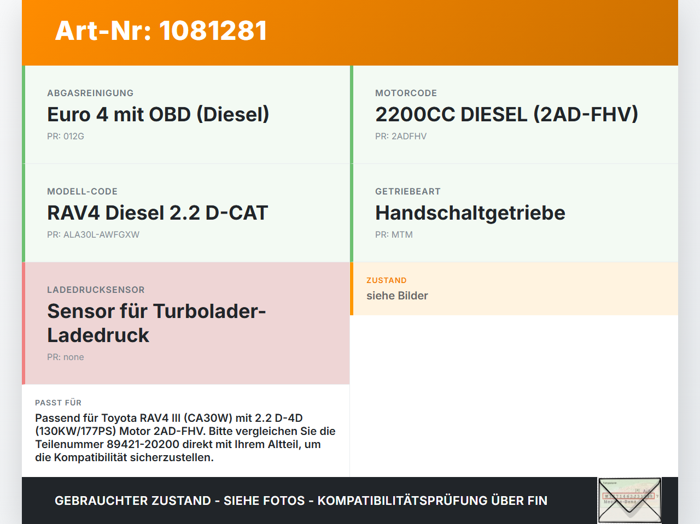Click the 'PASST FÜR' label
The height and width of the screenshot is (524, 700).
pyautogui.click(x=58, y=403)
